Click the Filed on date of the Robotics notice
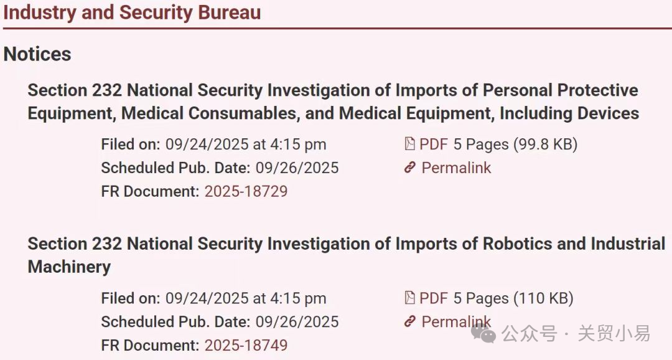Image resolution: width=672 pixels, height=360 pixels. (x=245, y=298)
